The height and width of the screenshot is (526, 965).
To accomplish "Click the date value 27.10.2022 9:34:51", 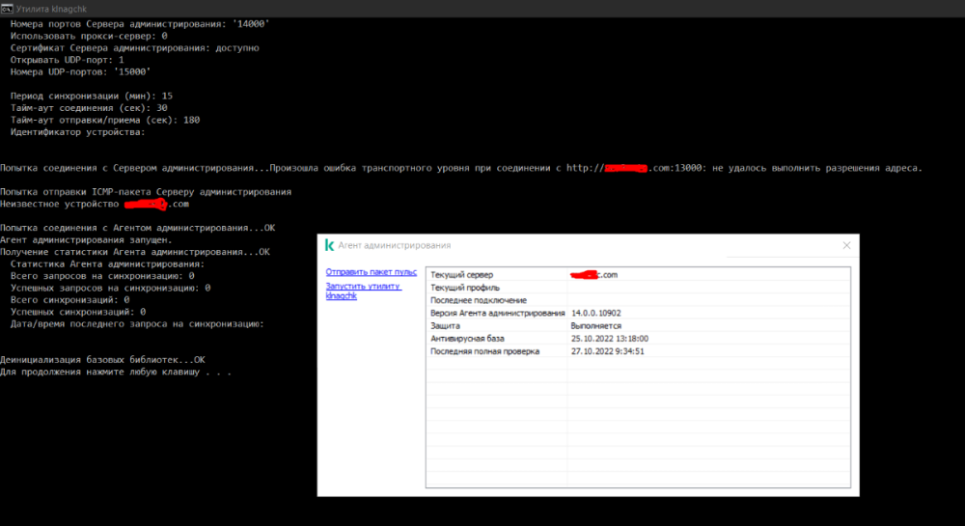I will [607, 351].
